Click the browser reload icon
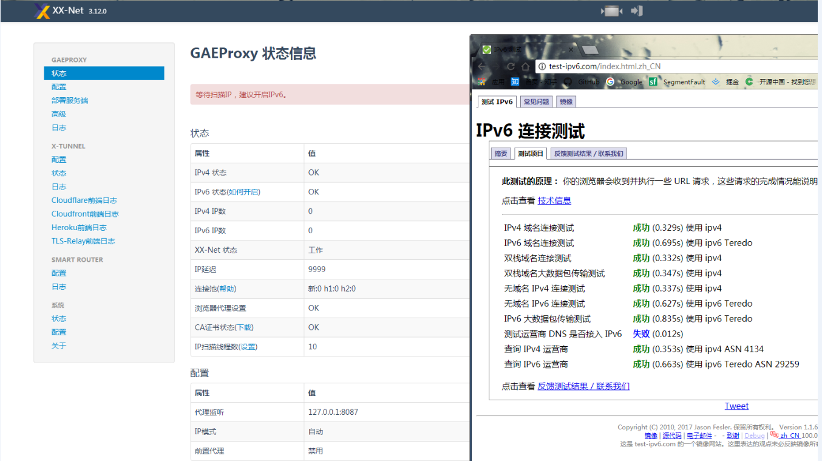This screenshot has width=822, height=461. point(511,66)
